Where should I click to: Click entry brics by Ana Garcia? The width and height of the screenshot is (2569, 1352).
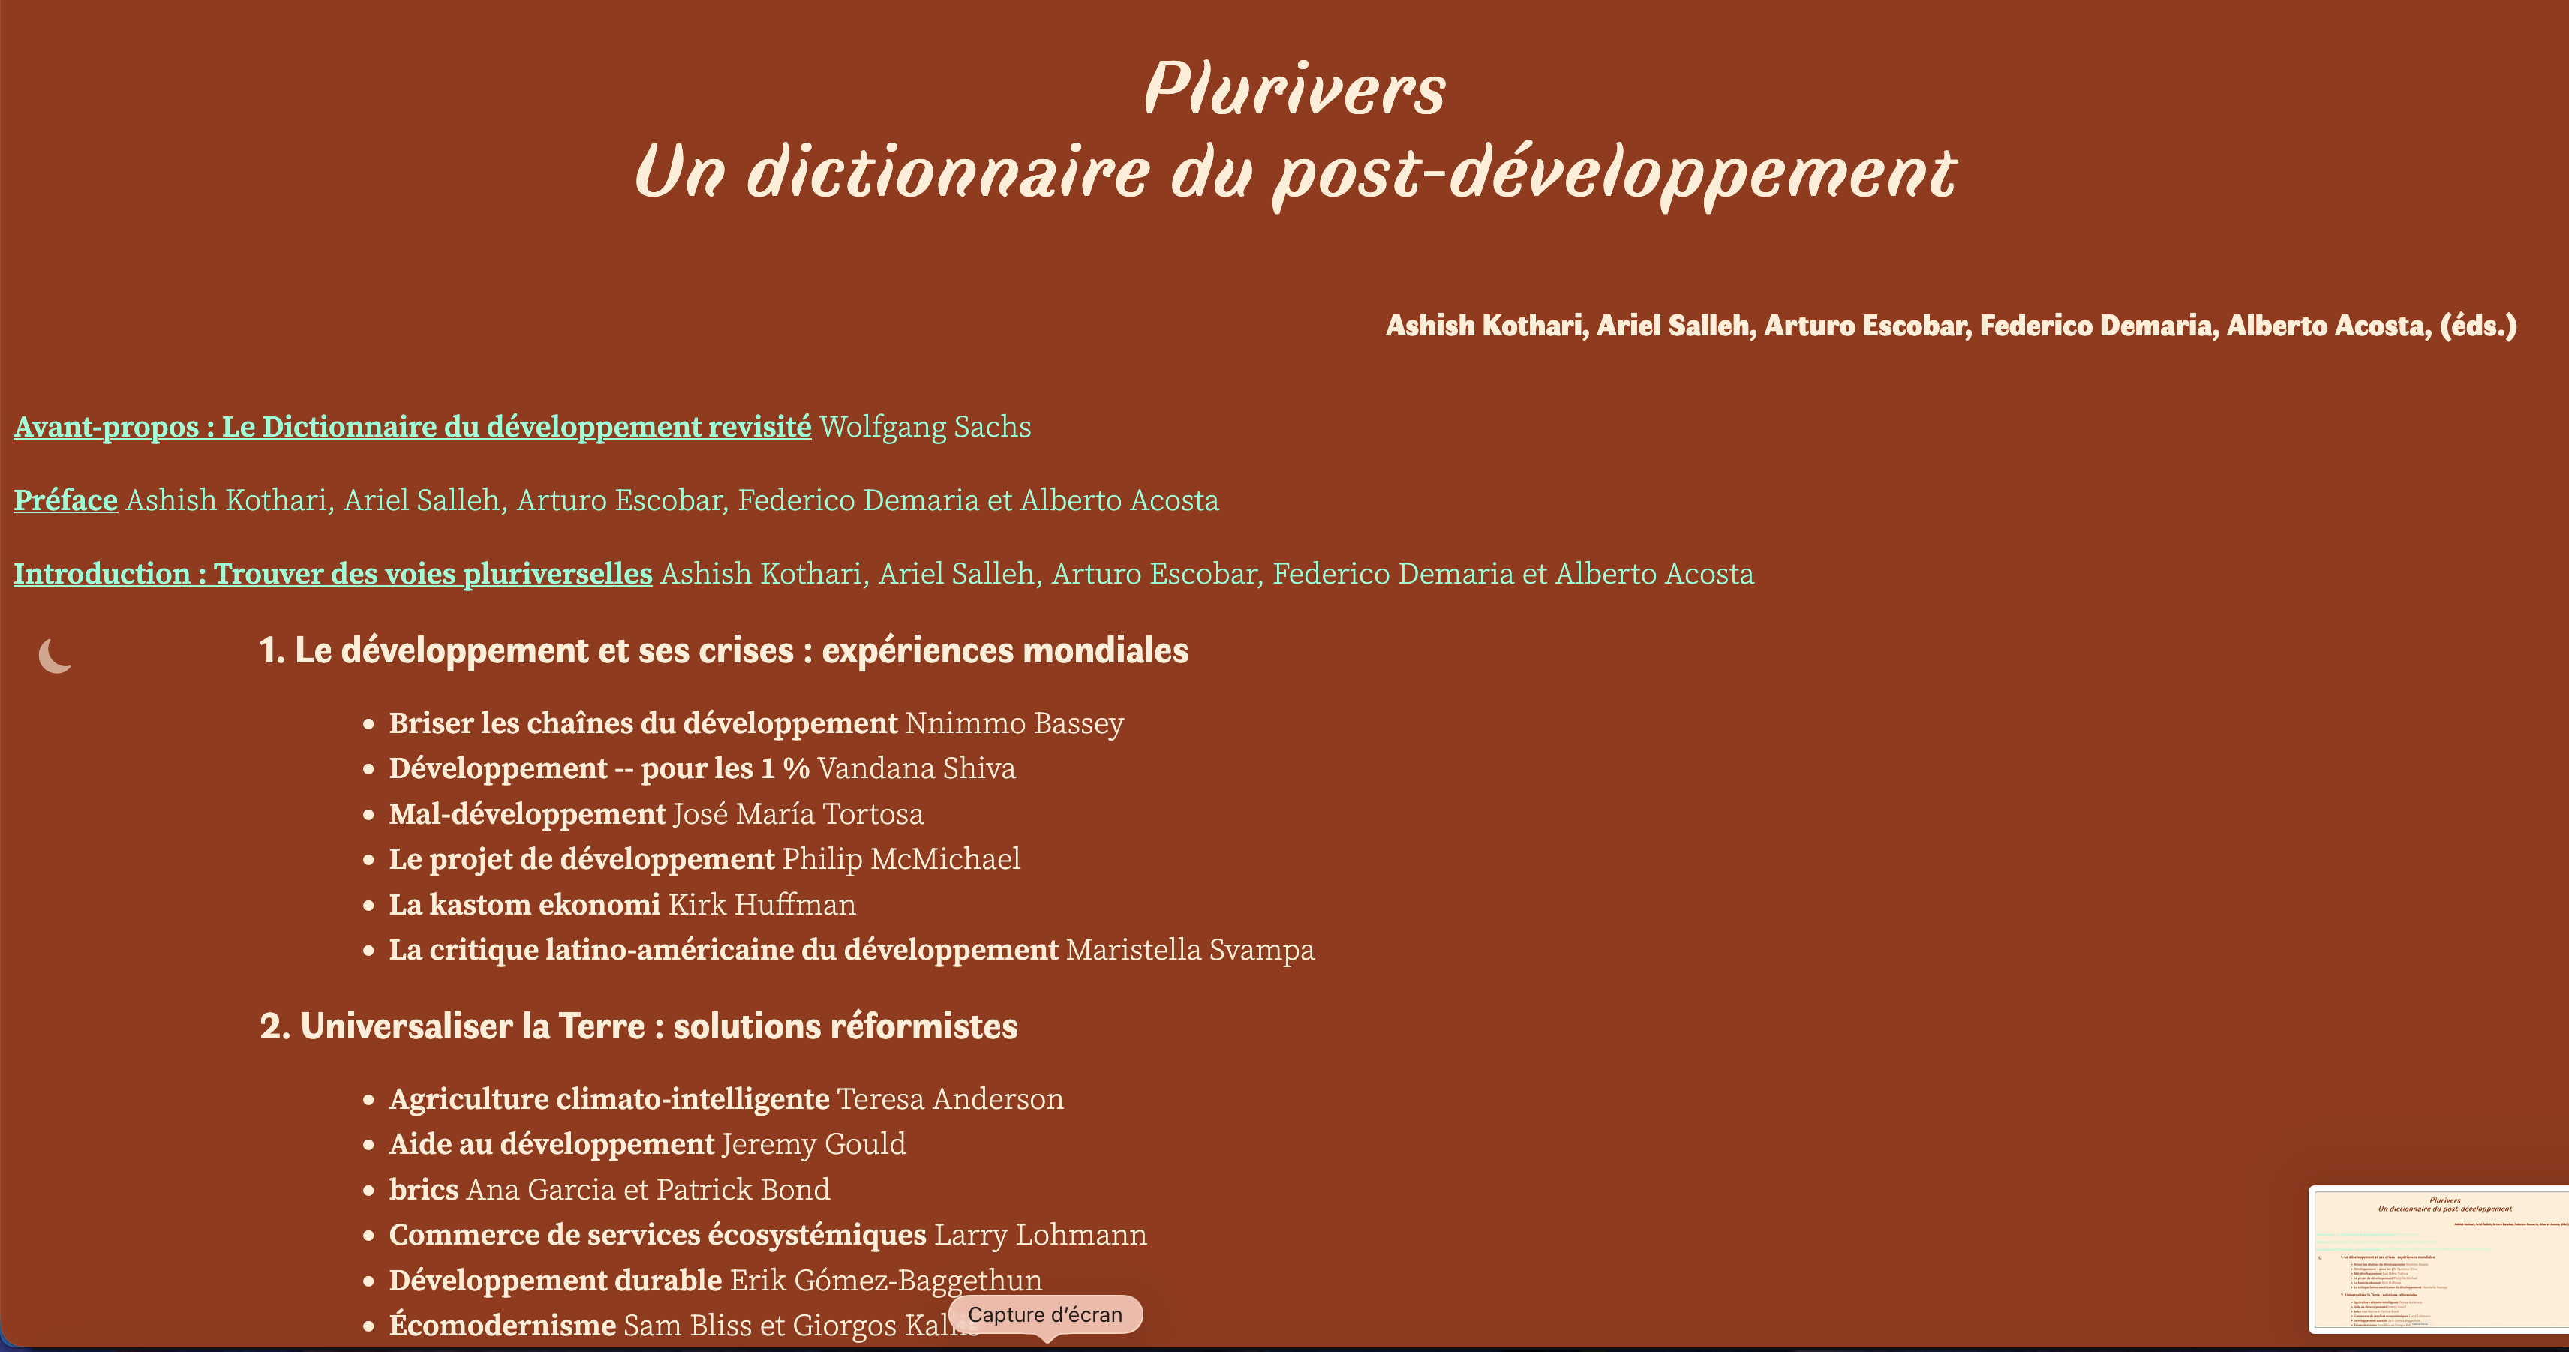[x=424, y=1191]
